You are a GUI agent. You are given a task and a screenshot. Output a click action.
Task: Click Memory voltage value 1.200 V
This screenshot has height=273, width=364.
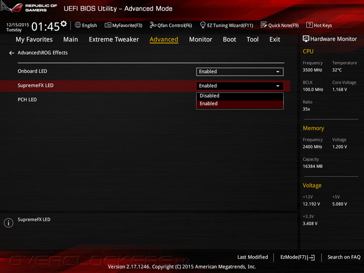click(x=339, y=147)
